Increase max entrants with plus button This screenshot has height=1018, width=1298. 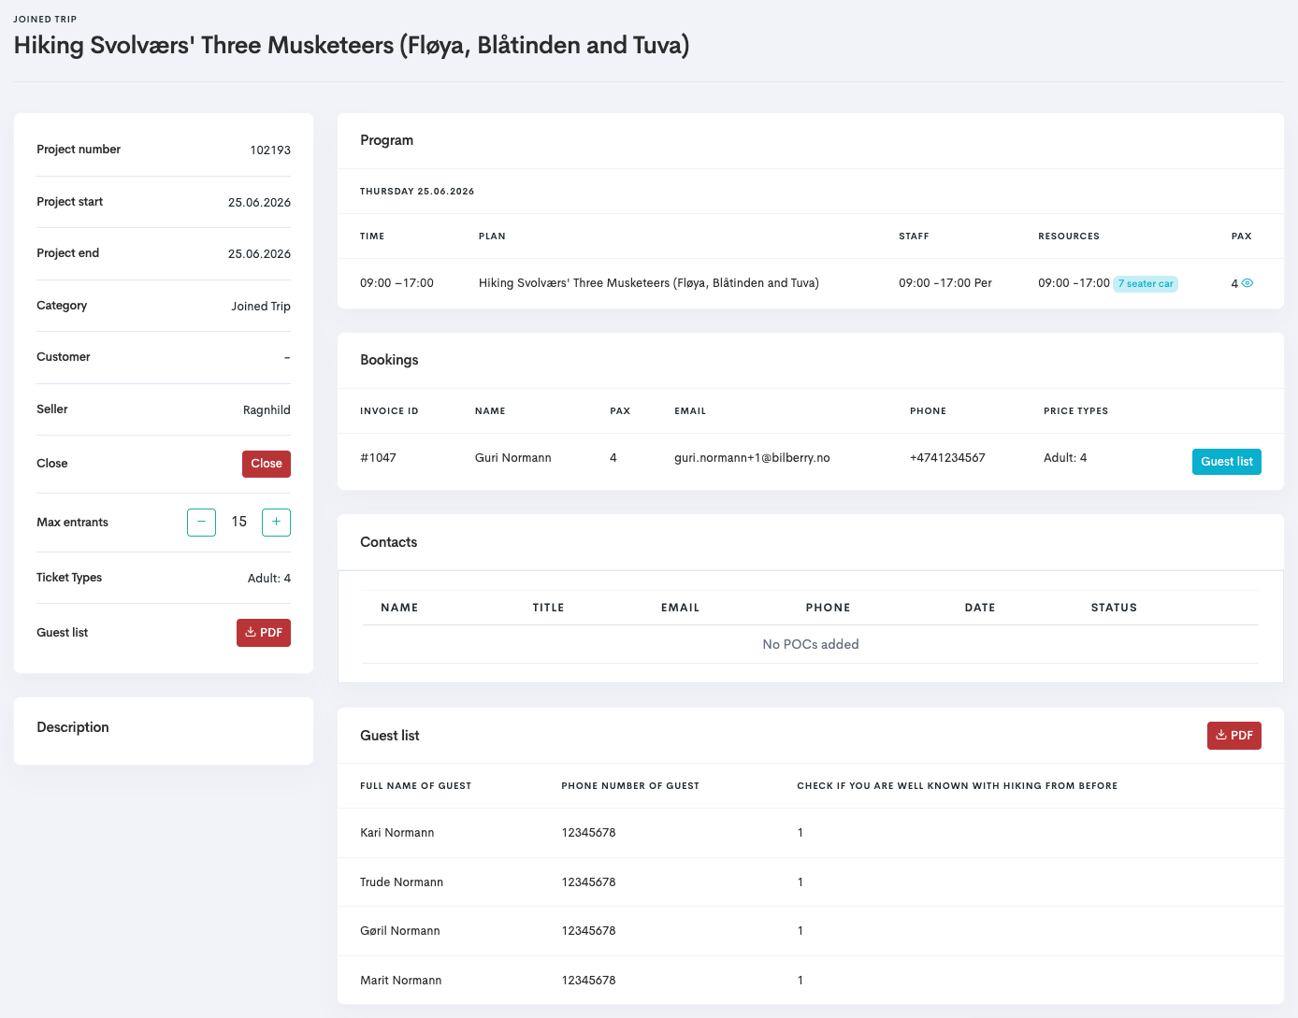(276, 522)
